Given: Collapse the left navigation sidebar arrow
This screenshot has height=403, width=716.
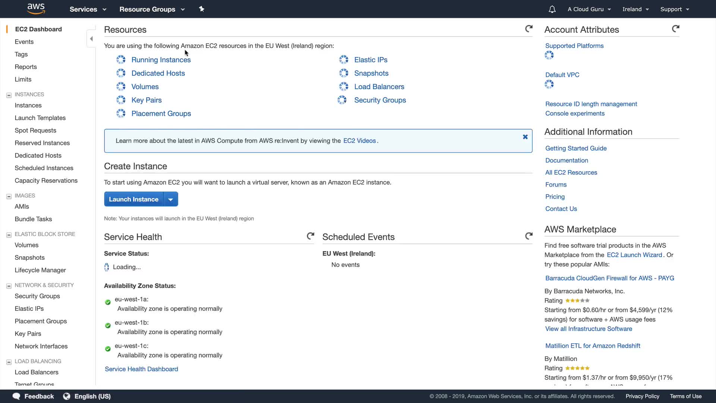Looking at the screenshot, I should pyautogui.click(x=91, y=39).
